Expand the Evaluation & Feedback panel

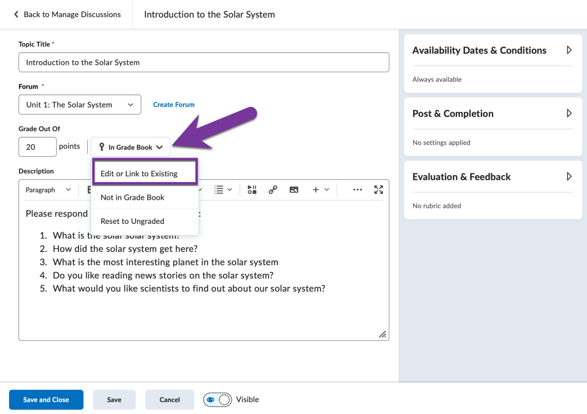pos(569,177)
